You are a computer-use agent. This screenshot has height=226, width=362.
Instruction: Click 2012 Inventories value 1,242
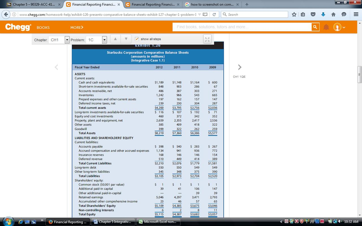coord(160,95)
